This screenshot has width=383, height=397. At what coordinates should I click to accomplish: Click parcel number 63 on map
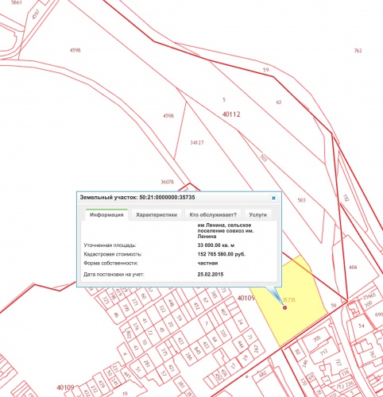pos(279,102)
